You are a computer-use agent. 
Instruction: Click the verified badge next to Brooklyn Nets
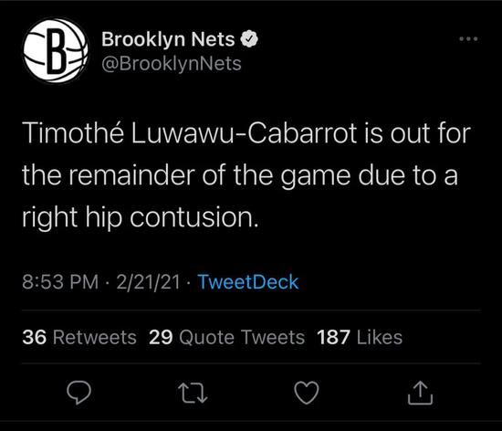click(249, 39)
